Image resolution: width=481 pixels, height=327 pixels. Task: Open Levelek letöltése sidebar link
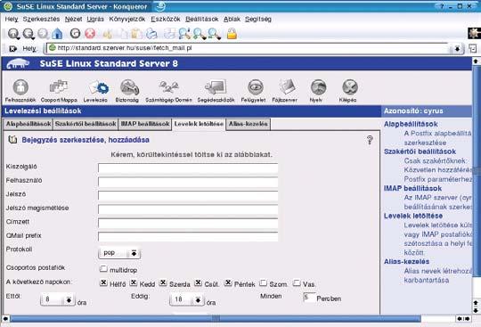coord(413,216)
